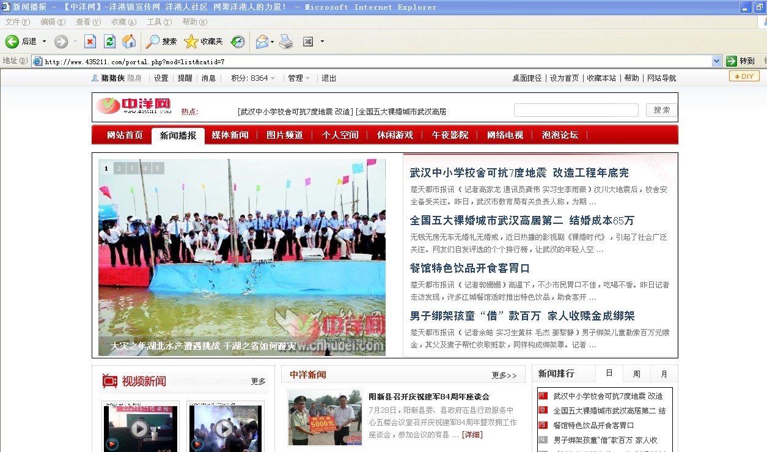Viewport: 767px width, 452px height.
Task: Click the main slideshow photo
Action: [x=242, y=257]
